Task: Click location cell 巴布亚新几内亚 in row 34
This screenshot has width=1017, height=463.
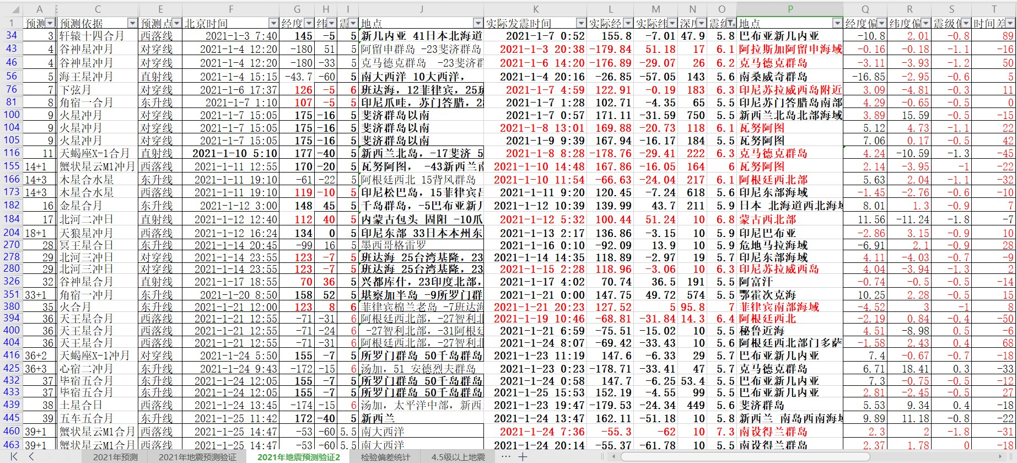Action: pyautogui.click(x=790, y=36)
